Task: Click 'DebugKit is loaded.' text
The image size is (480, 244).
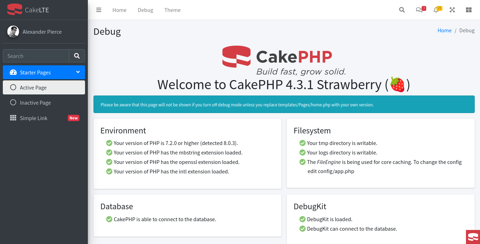Action: 330,219
